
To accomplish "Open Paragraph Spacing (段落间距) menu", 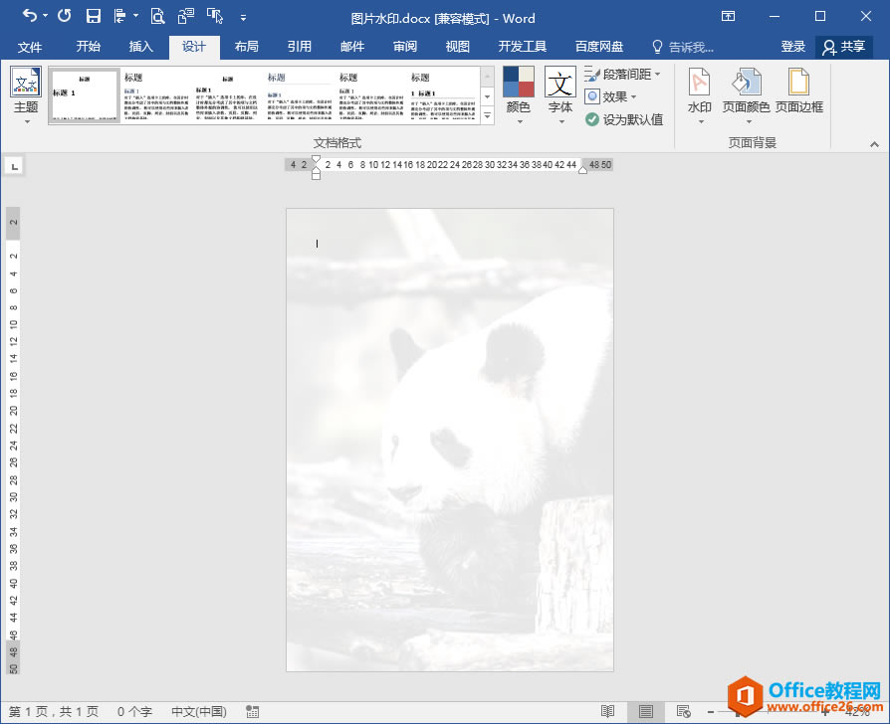I will point(622,75).
